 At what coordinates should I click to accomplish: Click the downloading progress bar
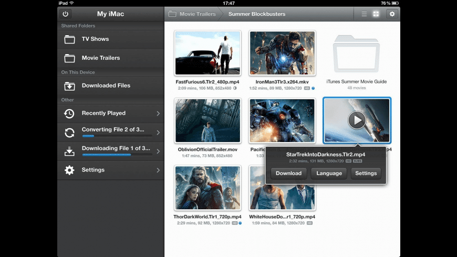coord(117,155)
